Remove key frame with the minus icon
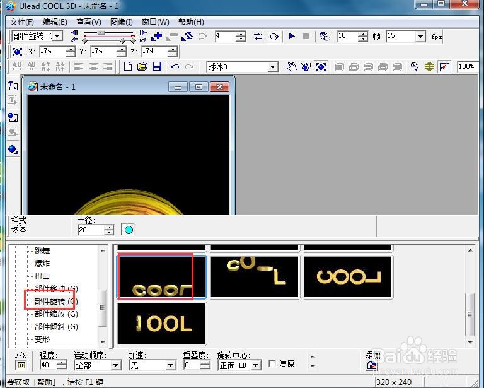The width and height of the screenshot is (484, 388). click(172, 37)
